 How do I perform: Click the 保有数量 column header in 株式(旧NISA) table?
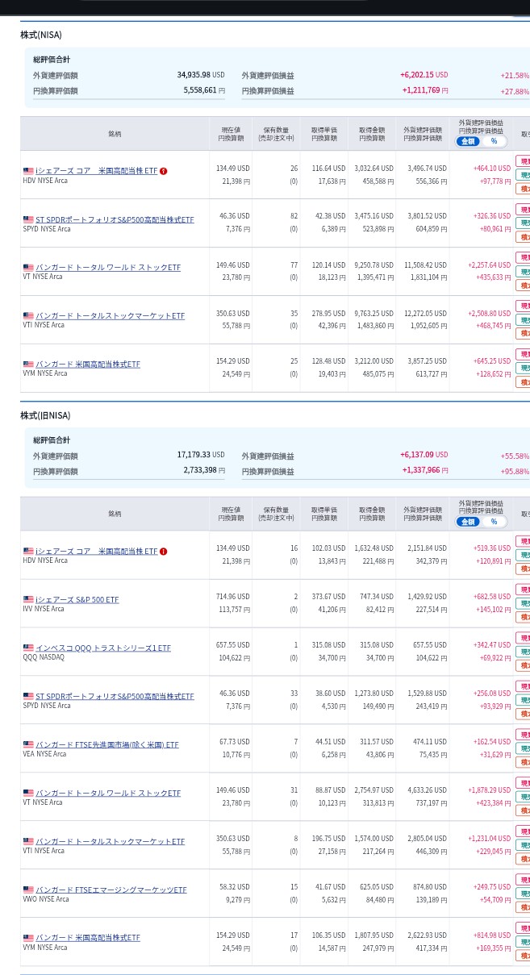[x=276, y=514]
